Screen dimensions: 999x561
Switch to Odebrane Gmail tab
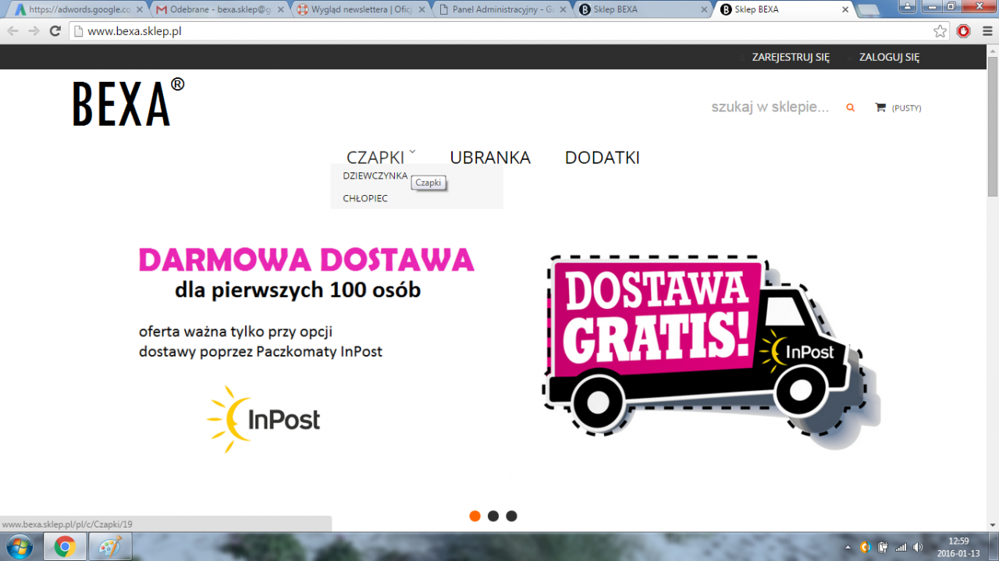[217, 9]
